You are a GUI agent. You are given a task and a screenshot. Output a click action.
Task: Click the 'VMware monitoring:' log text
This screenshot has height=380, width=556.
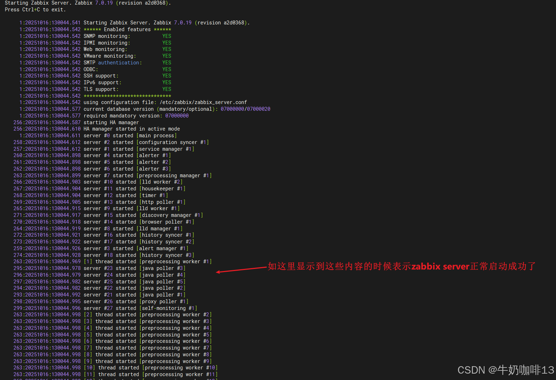[x=110, y=56]
